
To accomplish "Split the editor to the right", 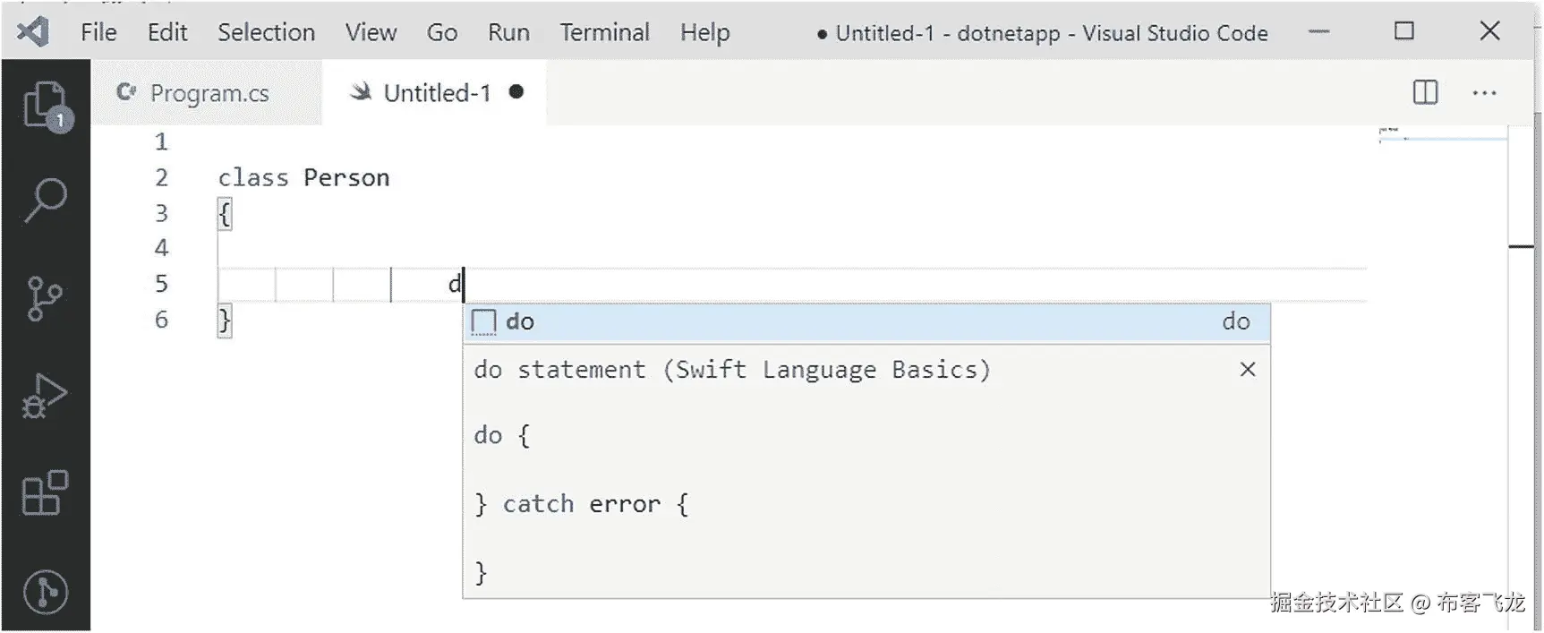I will click(1425, 92).
